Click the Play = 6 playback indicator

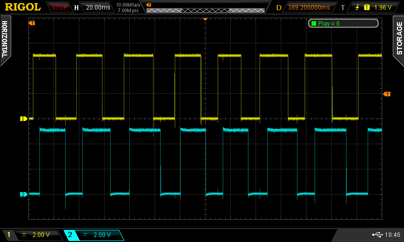(343, 23)
